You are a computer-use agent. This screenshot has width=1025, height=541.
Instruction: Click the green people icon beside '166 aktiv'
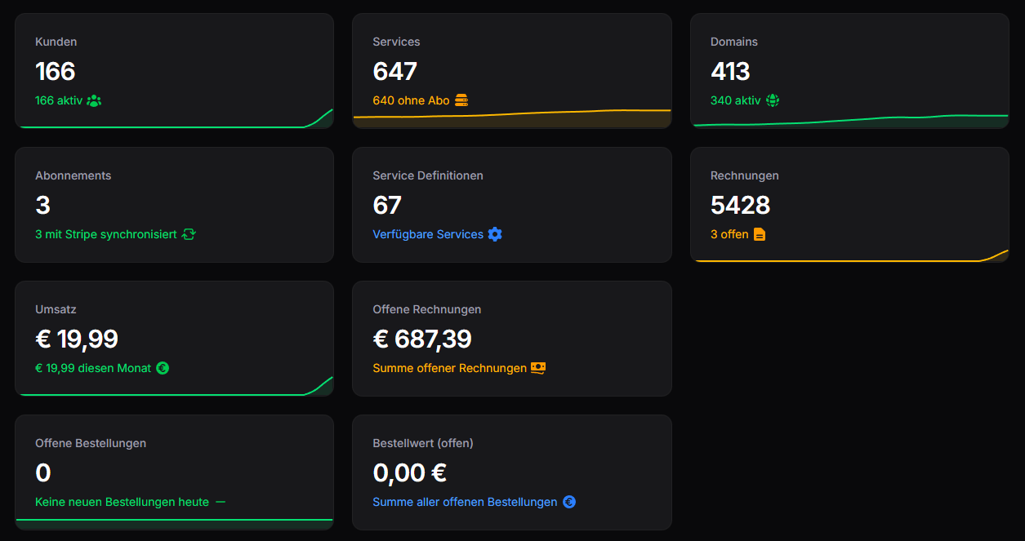tap(94, 100)
